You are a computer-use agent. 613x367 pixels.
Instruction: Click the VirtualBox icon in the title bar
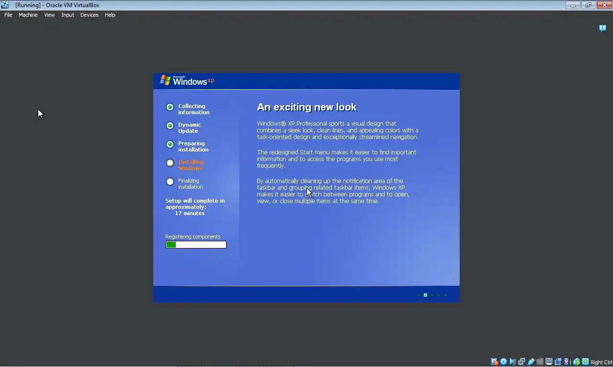(x=5, y=5)
